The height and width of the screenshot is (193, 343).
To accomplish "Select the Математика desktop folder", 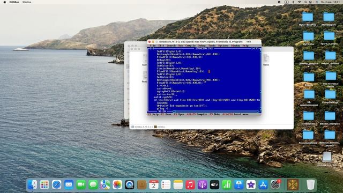I will pos(309,116).
